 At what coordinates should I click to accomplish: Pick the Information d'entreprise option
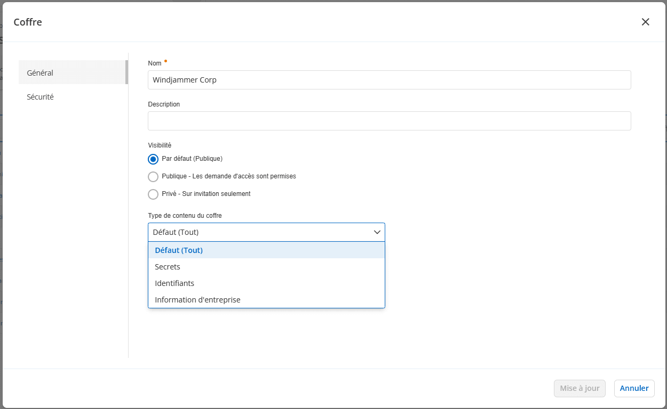pyautogui.click(x=197, y=300)
